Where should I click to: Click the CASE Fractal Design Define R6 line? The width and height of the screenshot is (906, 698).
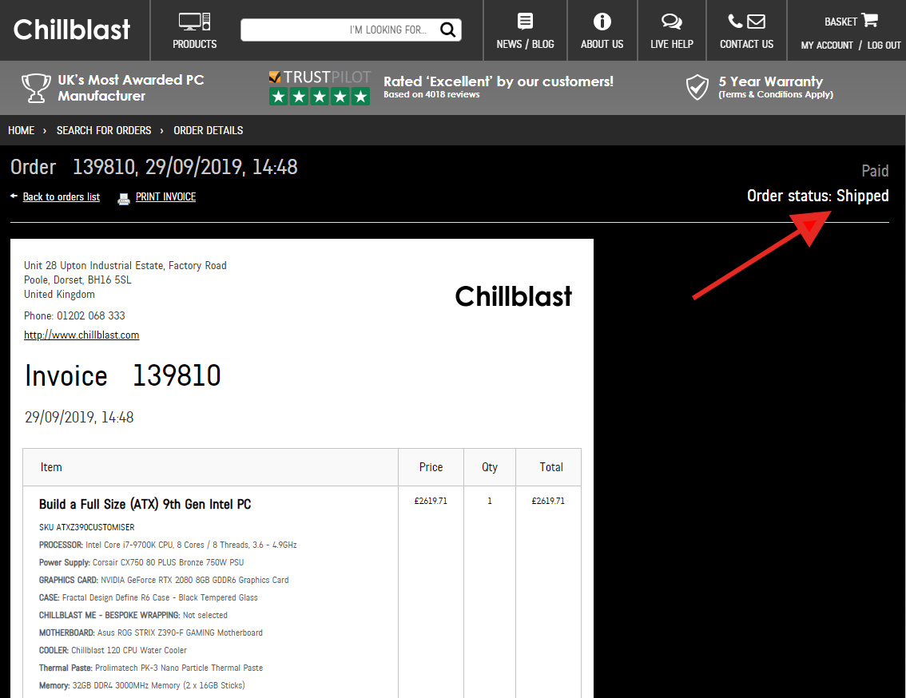149,598
